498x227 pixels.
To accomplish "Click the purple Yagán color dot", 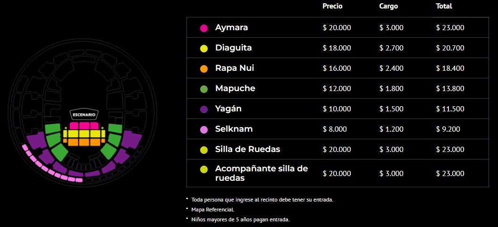I will coord(204,109).
